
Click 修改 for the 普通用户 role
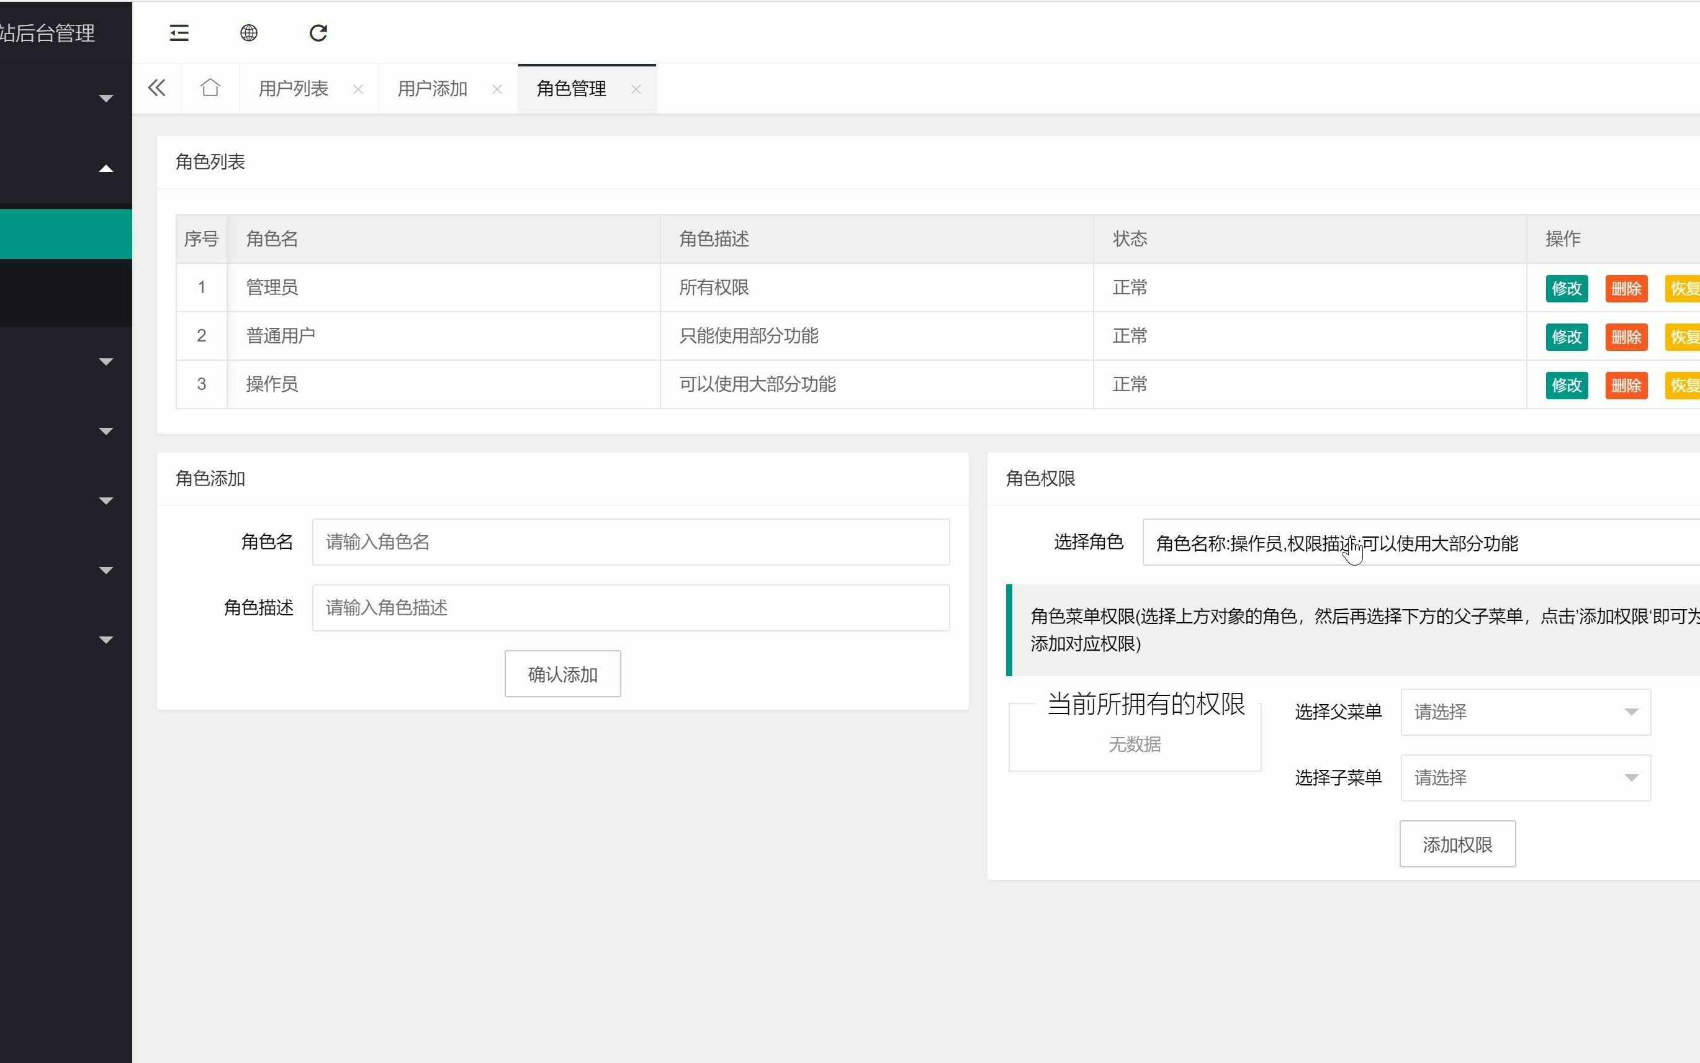(x=1567, y=337)
